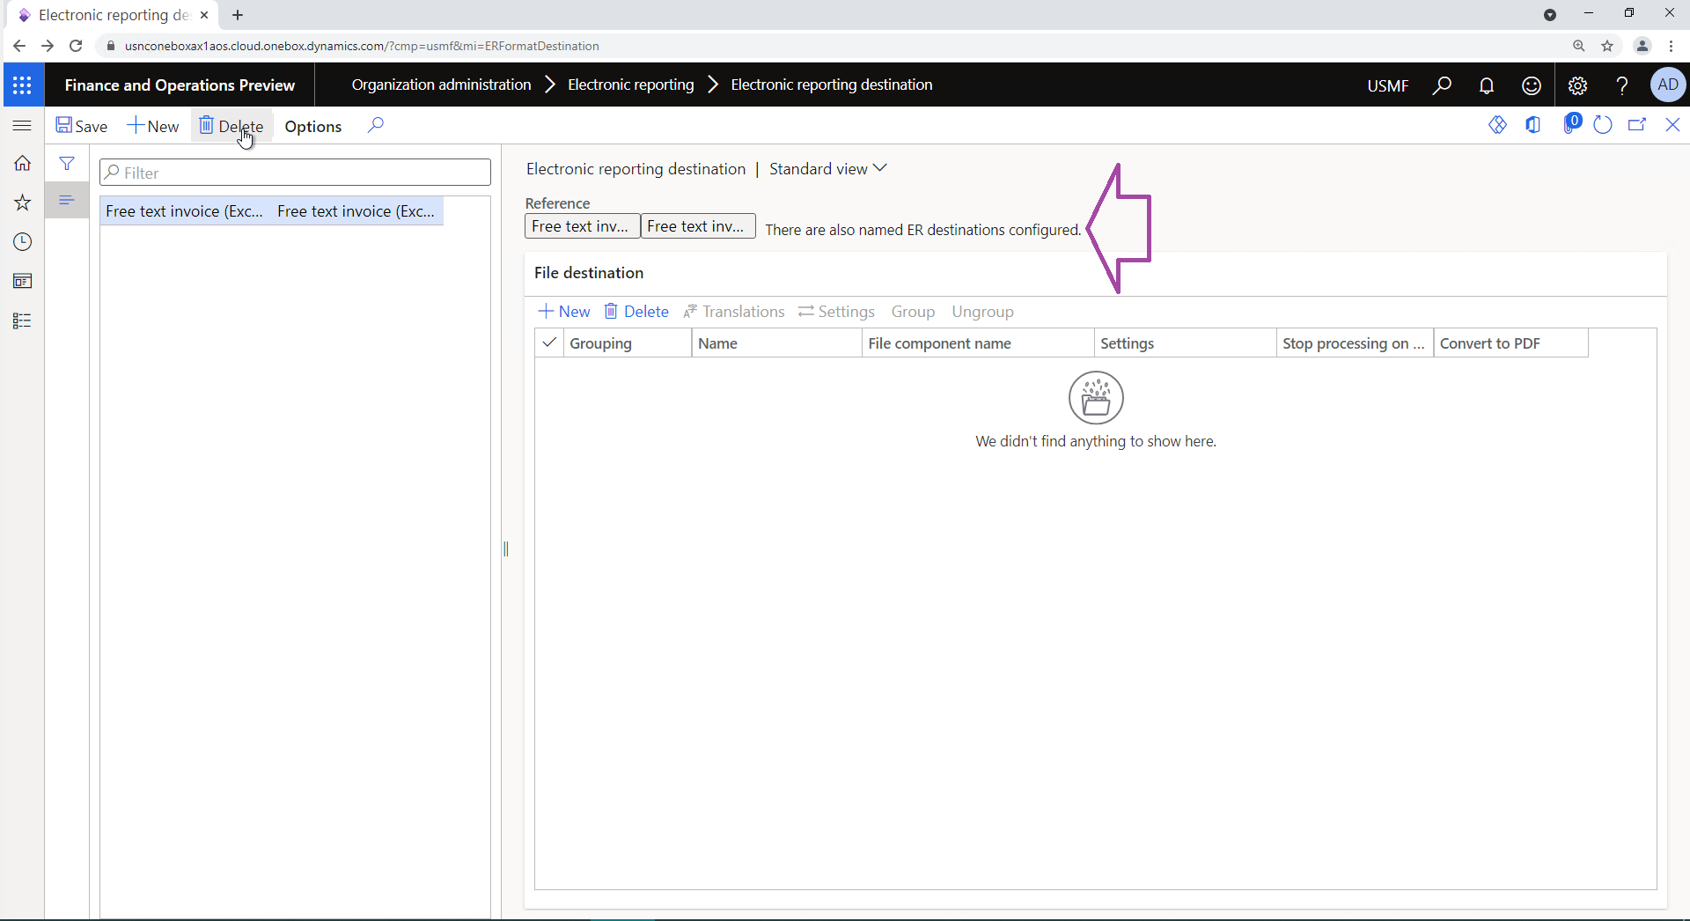Open Translations in File destination toolbar
Image resolution: width=1690 pixels, height=921 pixels.
(x=734, y=312)
